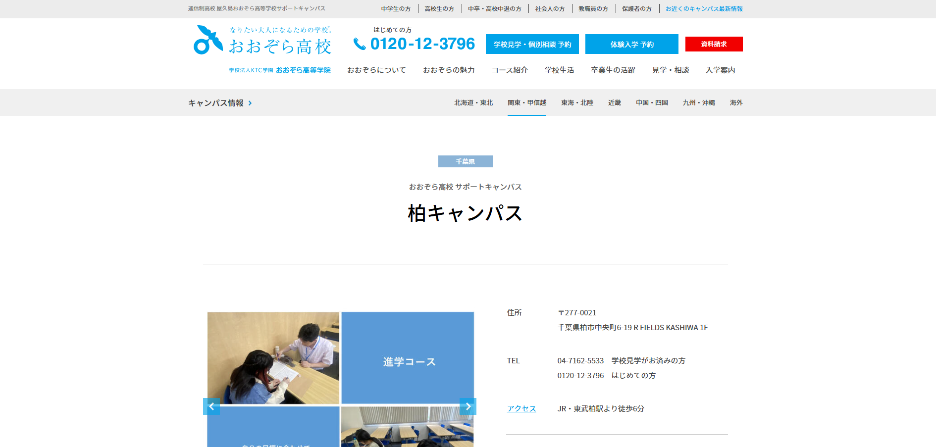Click 体験入学 予約 button

point(631,45)
